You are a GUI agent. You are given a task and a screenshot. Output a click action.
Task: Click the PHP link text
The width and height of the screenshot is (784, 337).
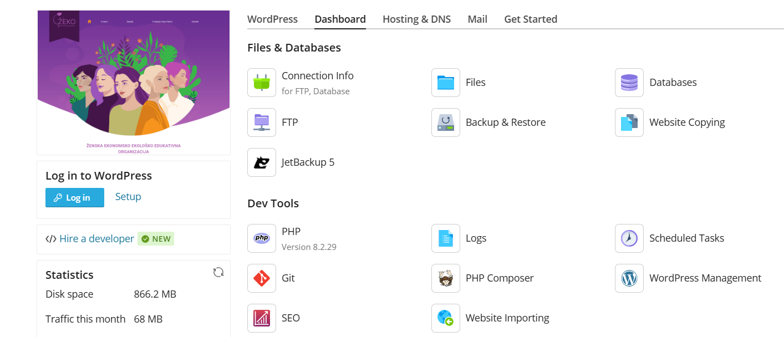[291, 232]
